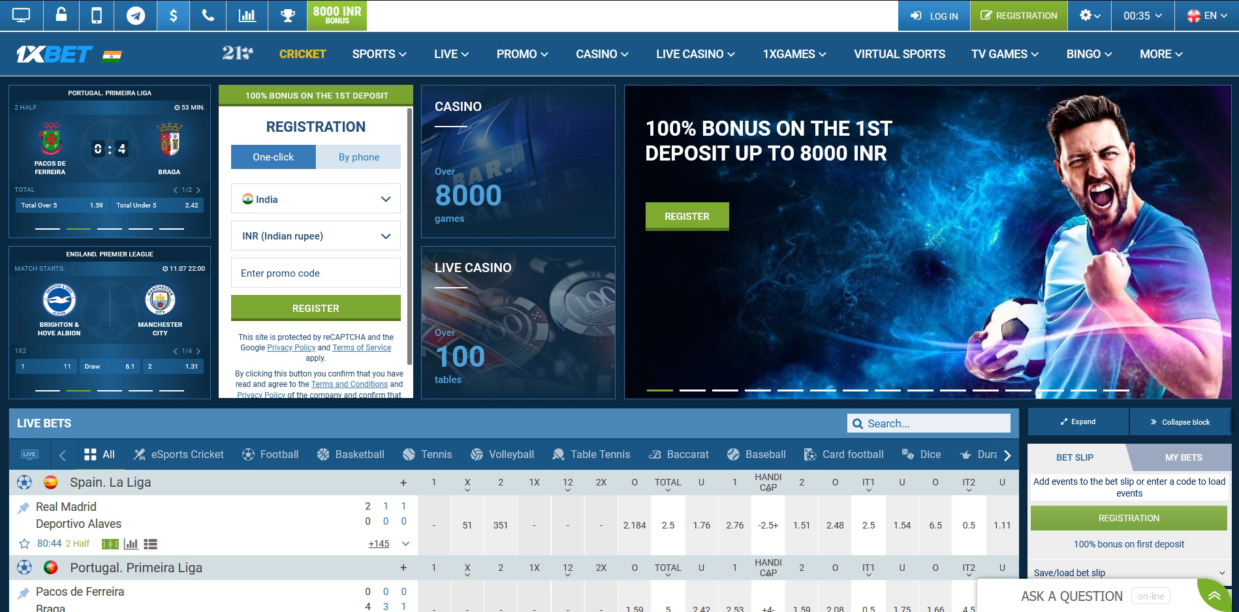The width and height of the screenshot is (1239, 612).
Task: Open desktop app icon in top bar
Action: pos(21,15)
